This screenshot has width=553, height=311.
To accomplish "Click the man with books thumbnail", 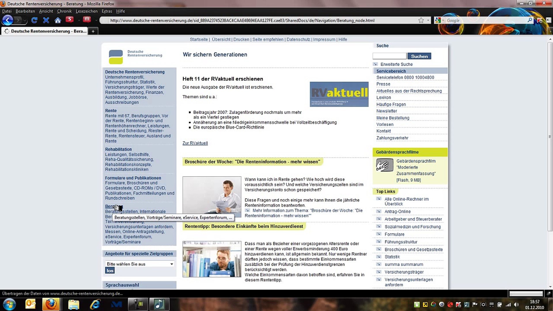I will click(212, 259).
